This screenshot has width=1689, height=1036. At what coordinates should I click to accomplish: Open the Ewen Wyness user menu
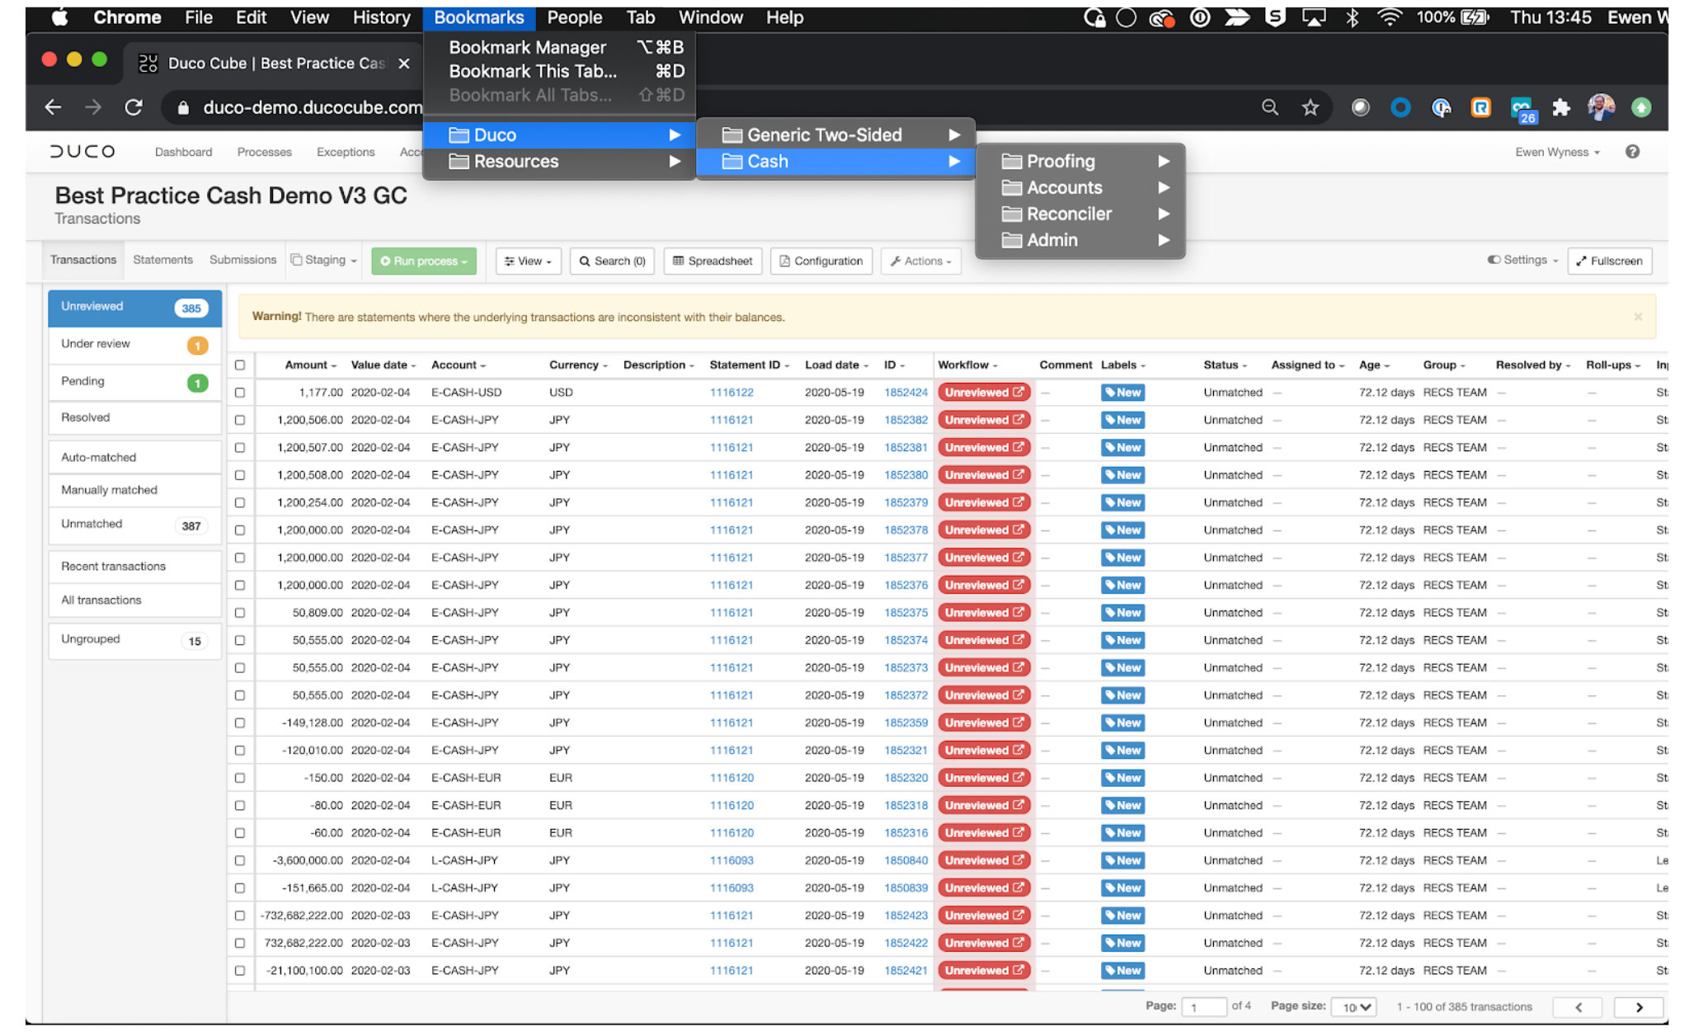coord(1557,152)
